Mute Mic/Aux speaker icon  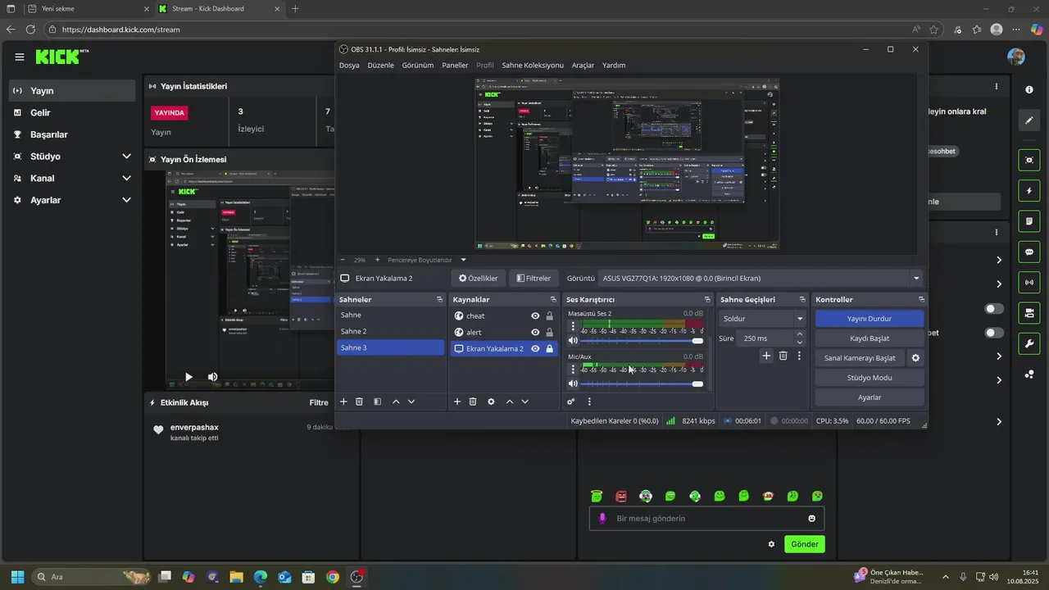click(x=573, y=383)
